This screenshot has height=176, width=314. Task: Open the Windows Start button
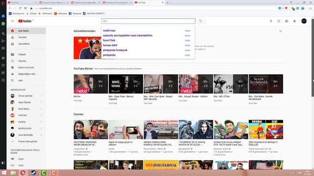[4, 173]
